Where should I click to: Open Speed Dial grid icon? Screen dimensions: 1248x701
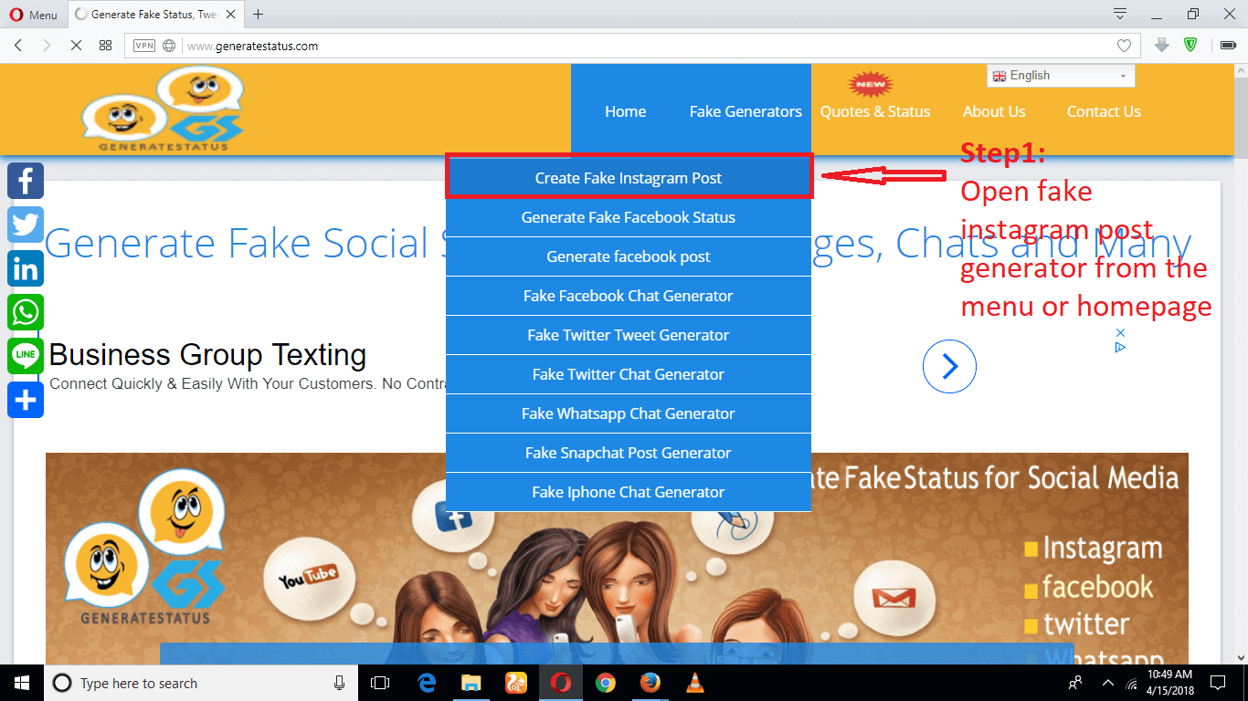coord(105,45)
